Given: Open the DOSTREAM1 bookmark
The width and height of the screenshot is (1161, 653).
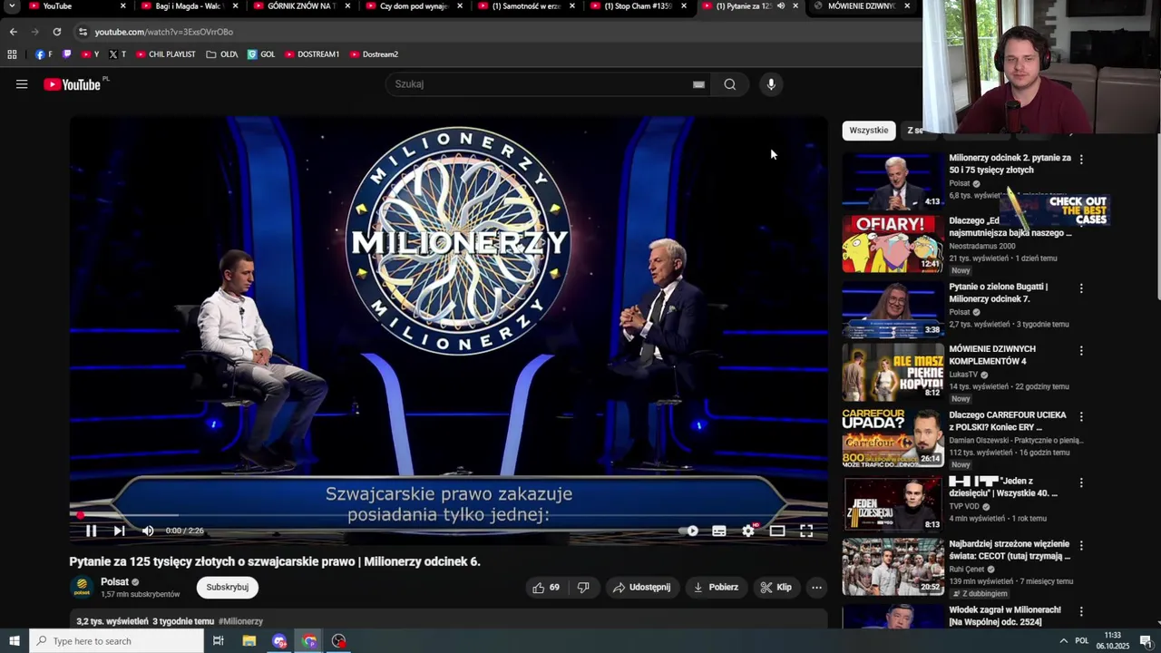Looking at the screenshot, I should coord(312,54).
